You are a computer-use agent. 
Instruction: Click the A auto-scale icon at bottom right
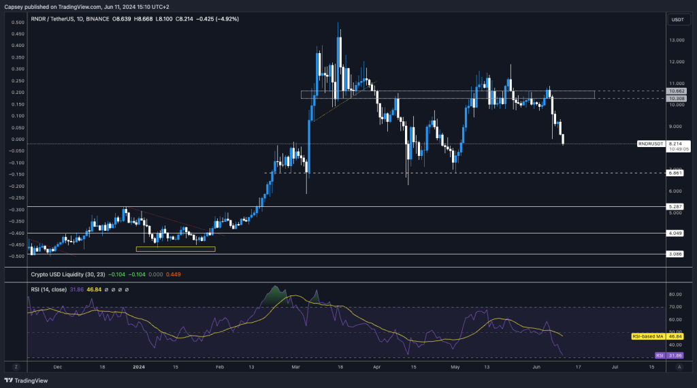[679, 366]
